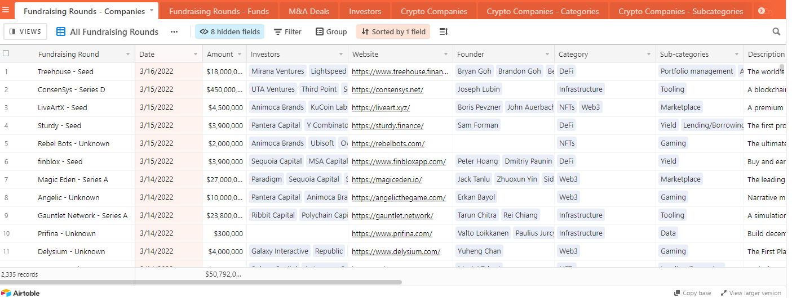Screen dimensions: 792x298
Task: Open row height icon in toolbar
Action: pyautogui.click(x=444, y=32)
